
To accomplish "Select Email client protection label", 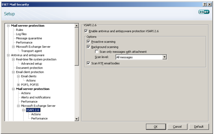I will [30, 72].
